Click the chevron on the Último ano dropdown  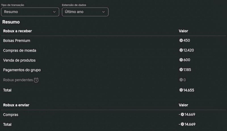104,12
